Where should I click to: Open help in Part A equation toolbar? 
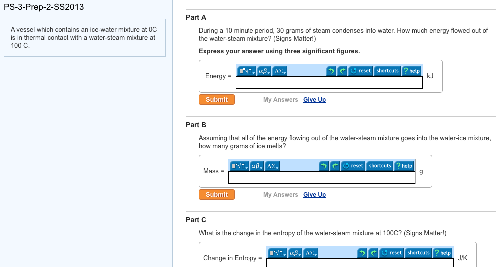(411, 71)
